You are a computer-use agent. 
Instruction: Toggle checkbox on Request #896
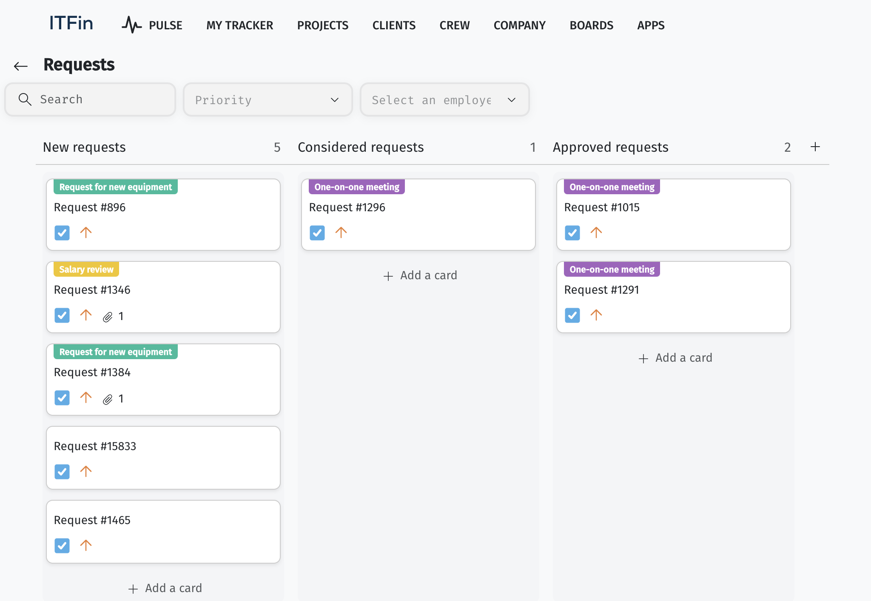[x=62, y=233]
